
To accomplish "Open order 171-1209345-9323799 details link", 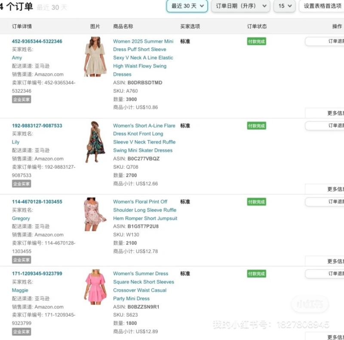I will coord(37,273).
